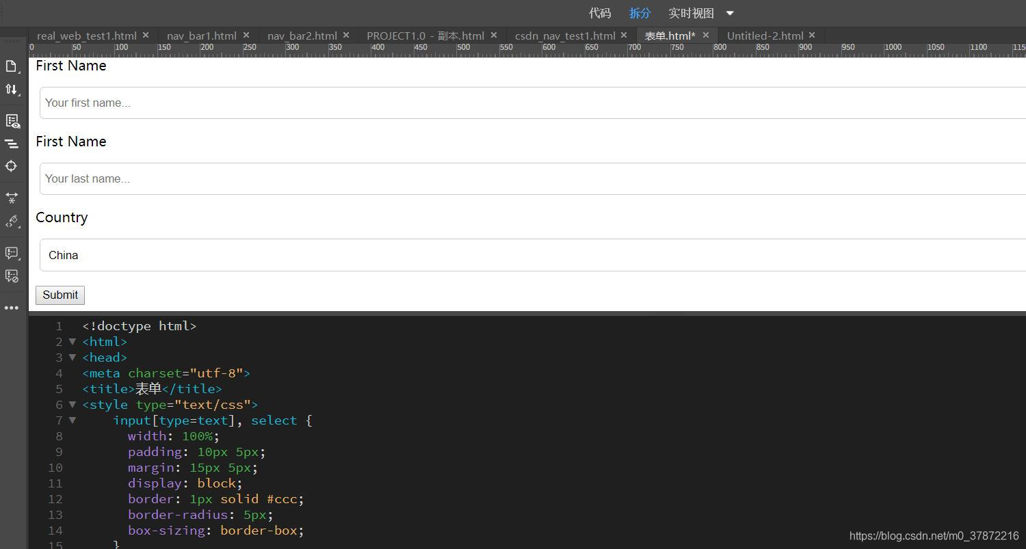The image size is (1026, 549).
Task: Click the Apply Comment icon
Action: point(12,253)
